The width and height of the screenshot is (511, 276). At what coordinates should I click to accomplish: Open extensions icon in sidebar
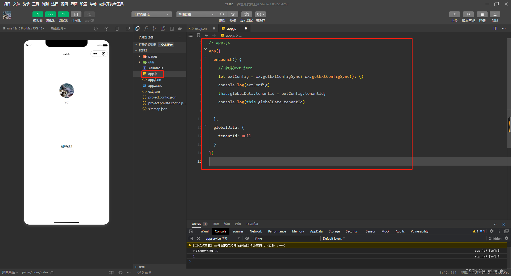(163, 28)
